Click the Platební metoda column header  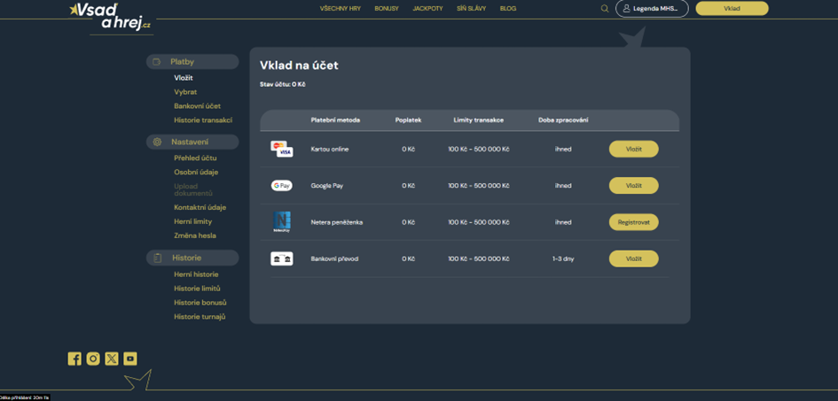point(335,120)
